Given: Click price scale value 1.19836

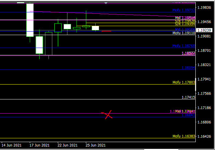Looking at the screenshot, I should click(x=204, y=8).
